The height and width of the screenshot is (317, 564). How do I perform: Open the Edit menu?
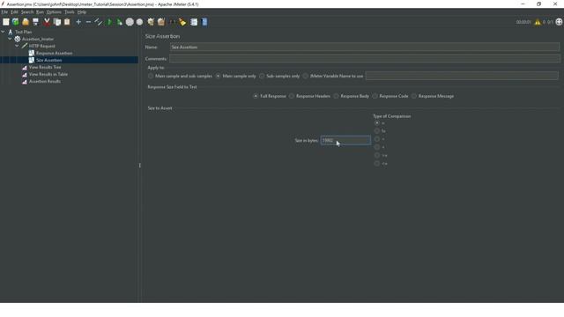14,11
